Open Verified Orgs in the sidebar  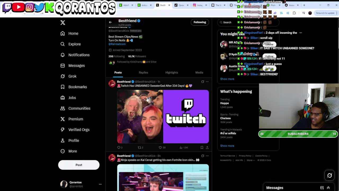pyautogui.click(x=75, y=130)
